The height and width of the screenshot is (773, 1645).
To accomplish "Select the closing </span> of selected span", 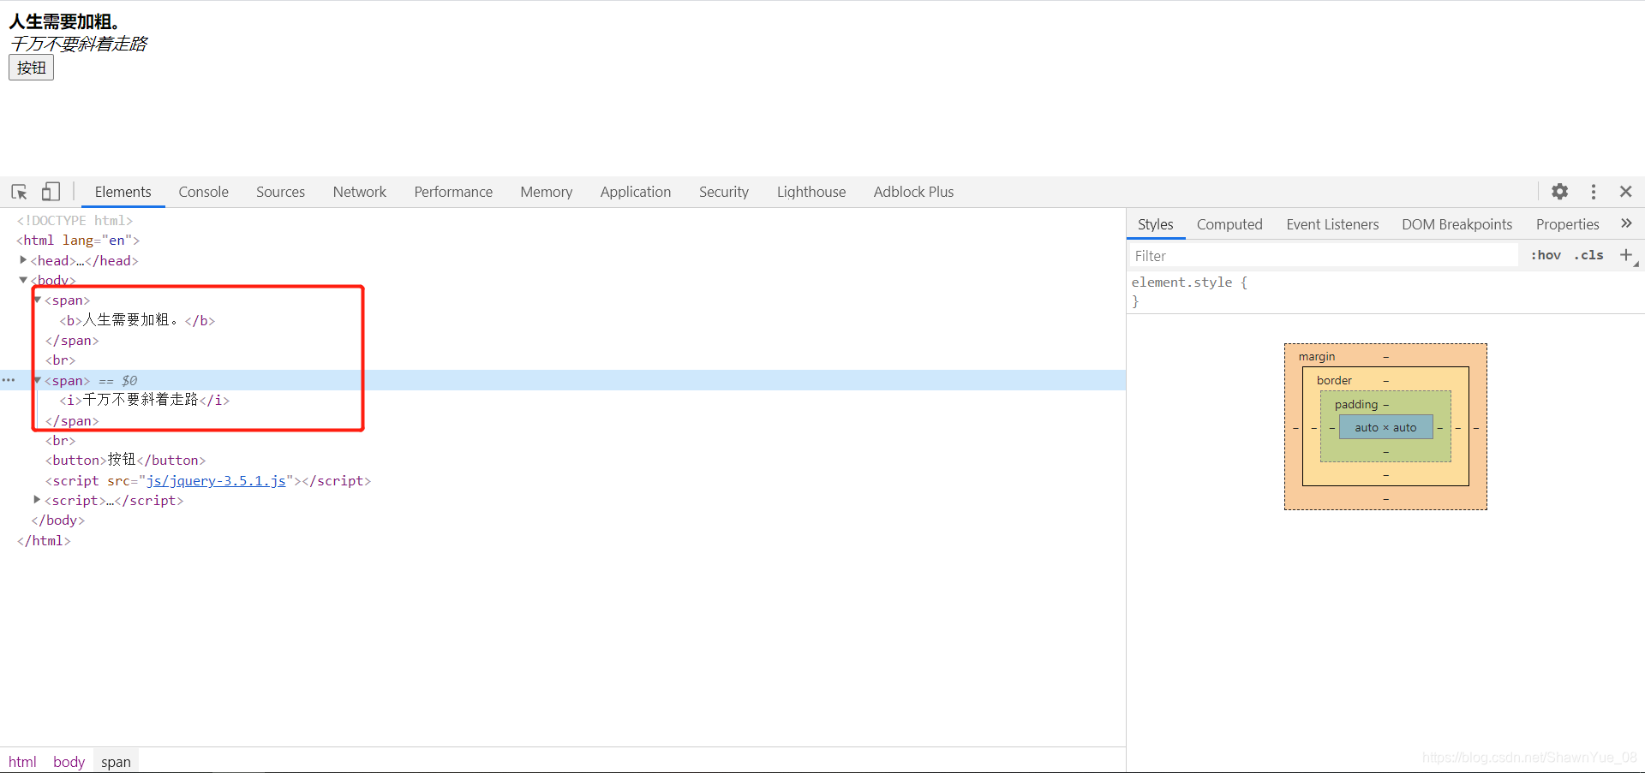I will (72, 421).
